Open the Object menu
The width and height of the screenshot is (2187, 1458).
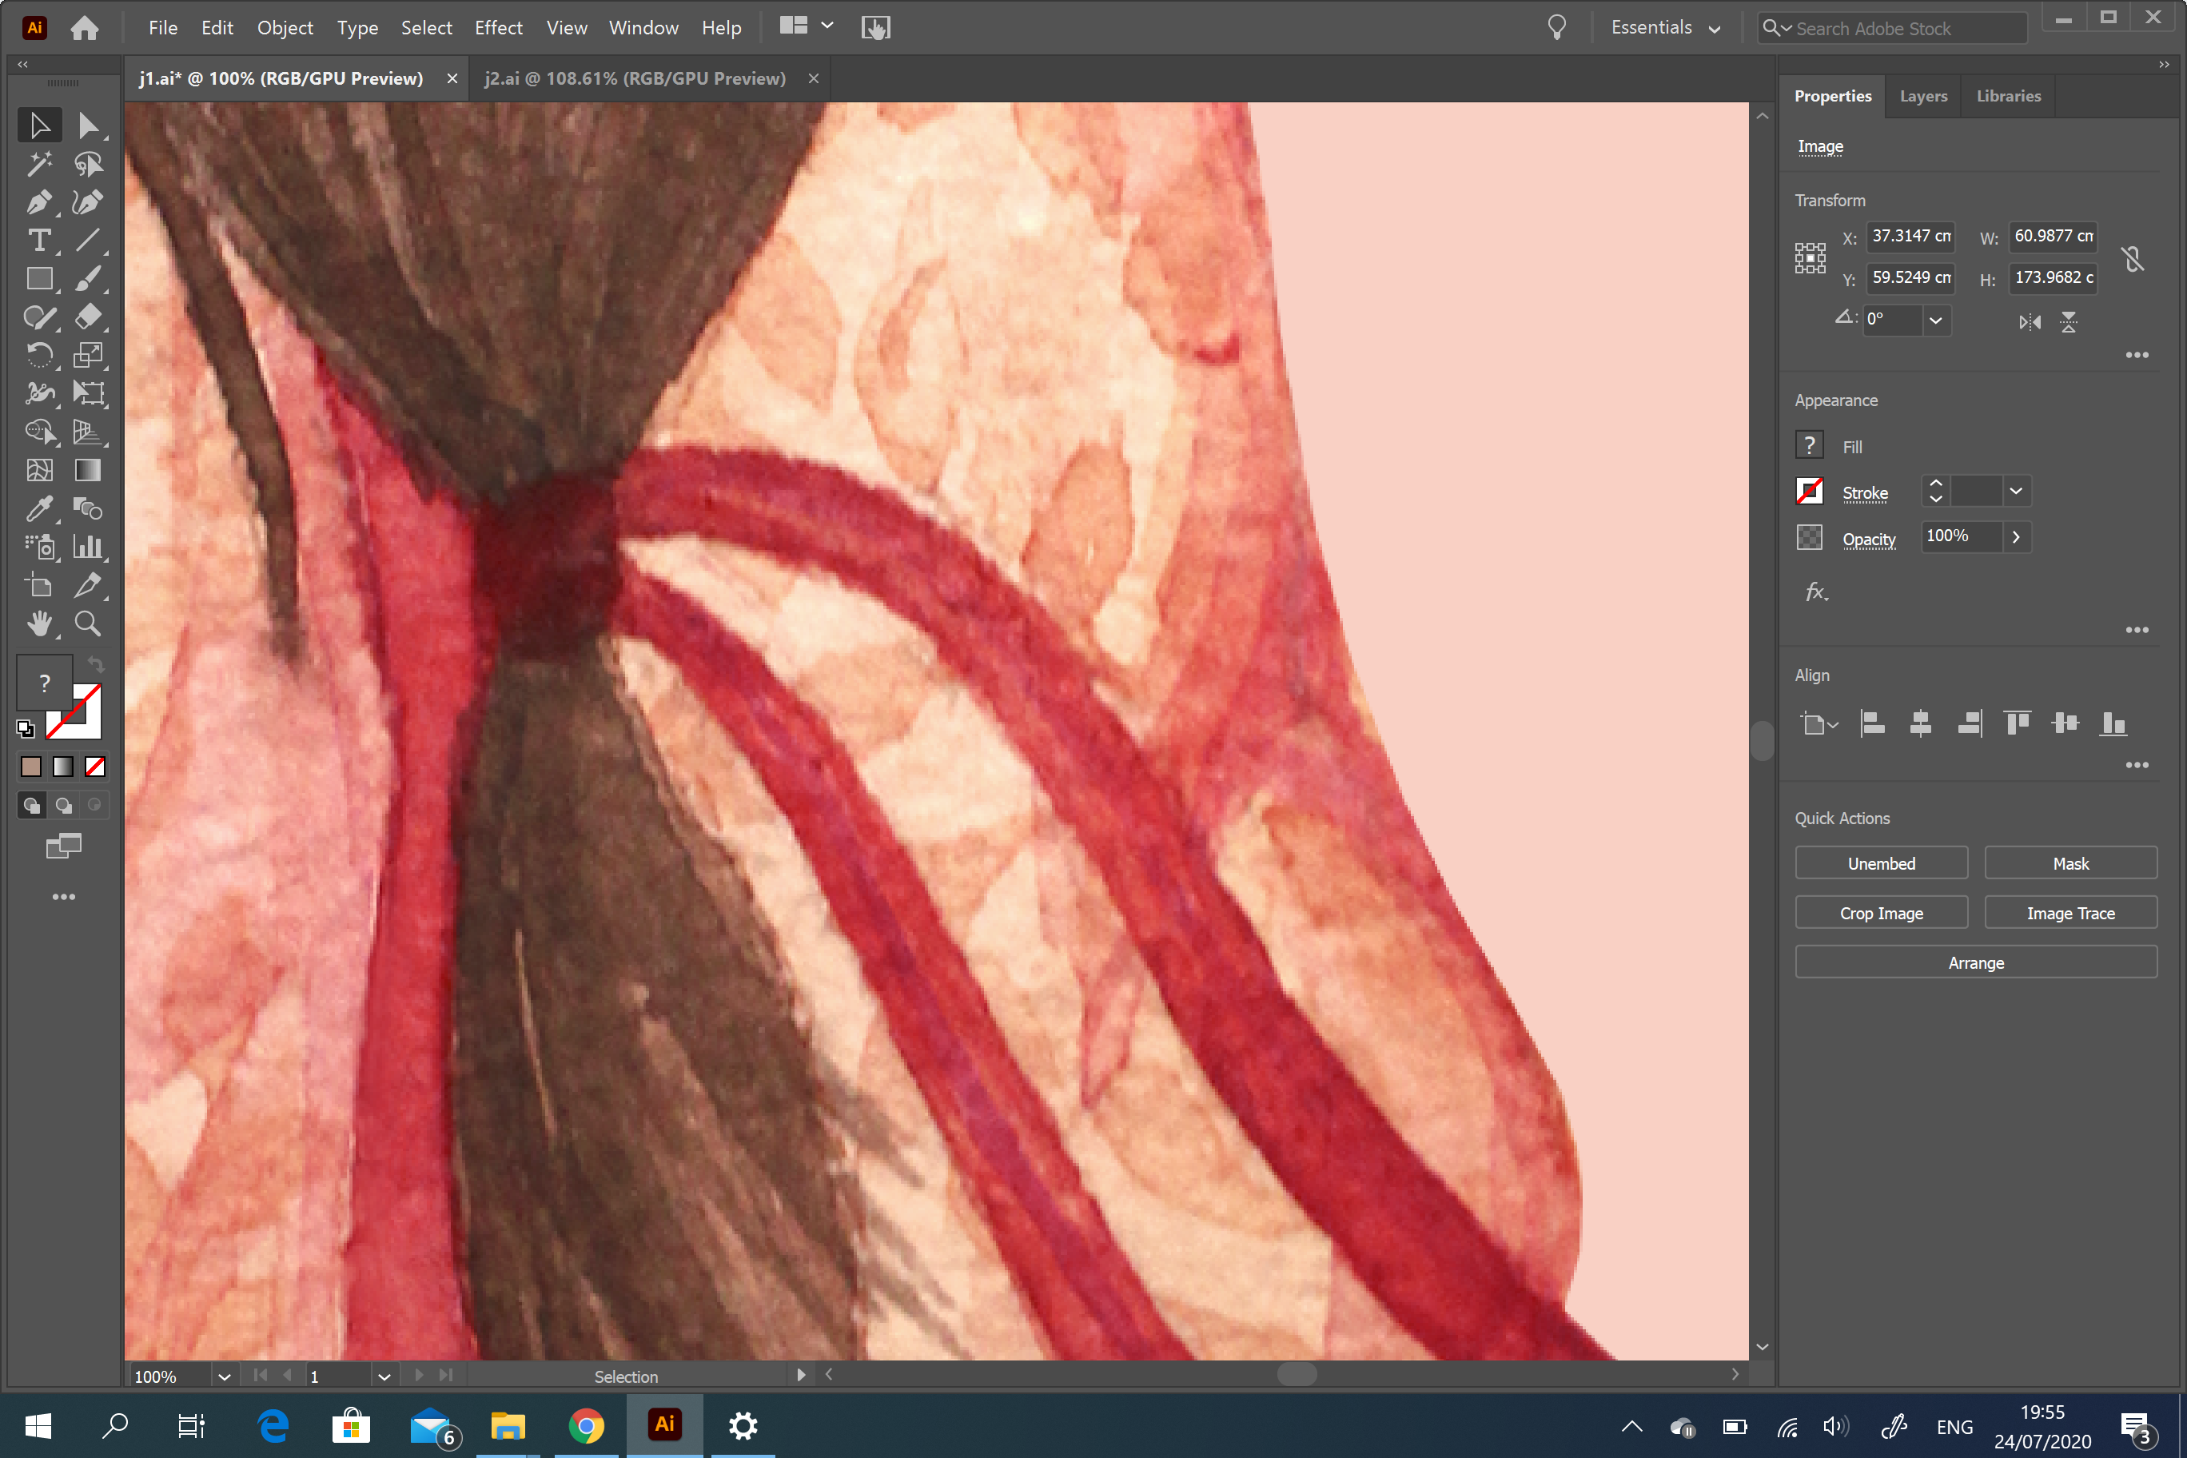click(x=285, y=27)
